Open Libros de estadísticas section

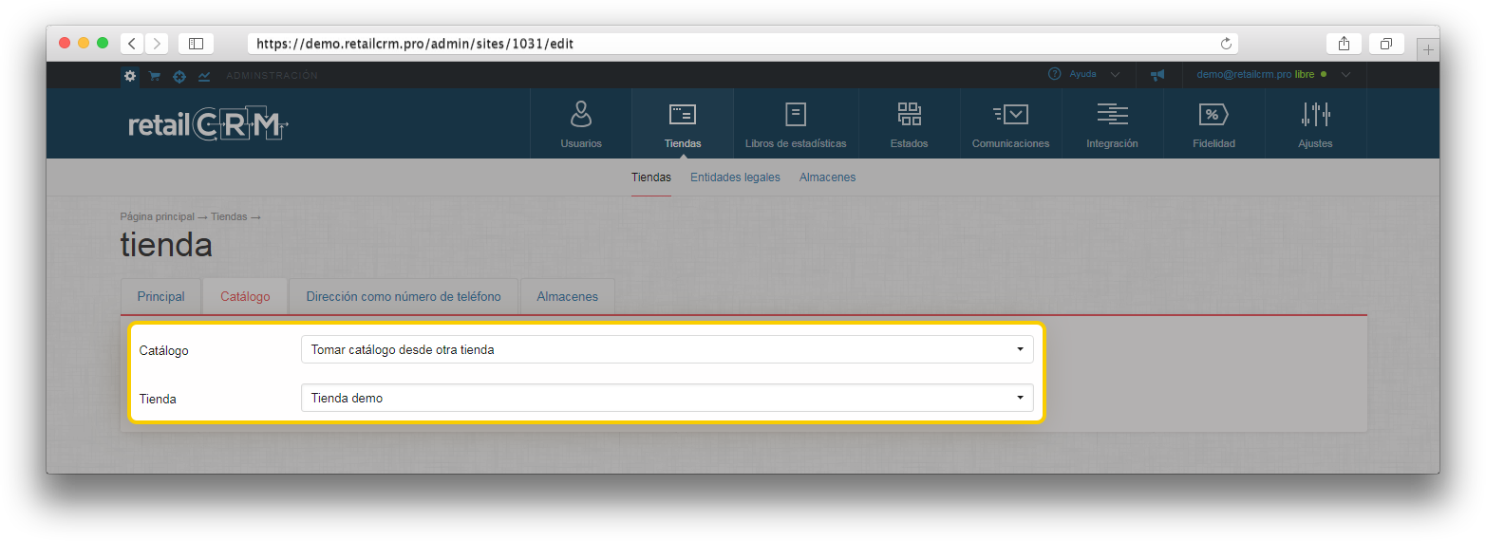click(796, 124)
